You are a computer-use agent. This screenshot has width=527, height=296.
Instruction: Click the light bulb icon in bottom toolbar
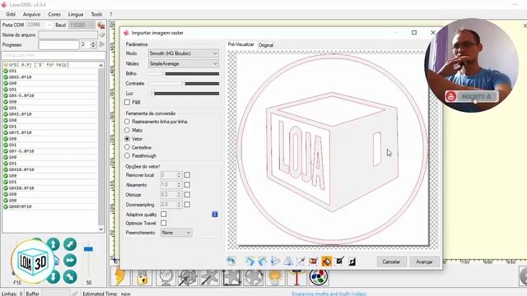click(274, 277)
